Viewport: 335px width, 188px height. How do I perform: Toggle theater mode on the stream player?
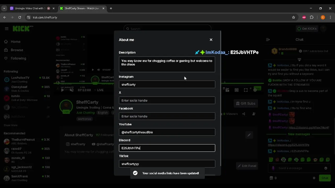[237, 90]
